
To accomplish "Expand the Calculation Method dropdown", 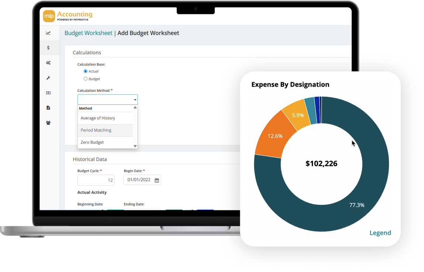I will click(107, 100).
